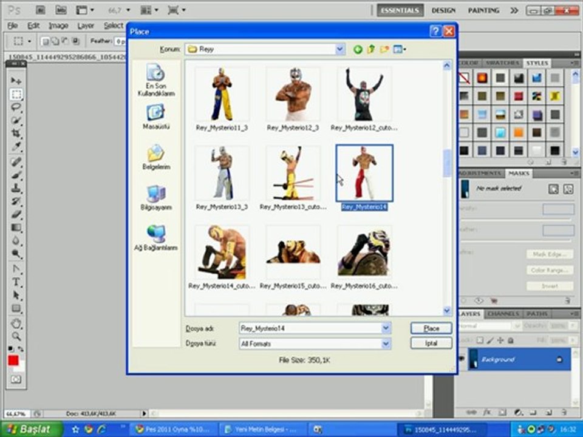The width and height of the screenshot is (583, 437).
Task: Open the Select menu
Action: coord(113,25)
